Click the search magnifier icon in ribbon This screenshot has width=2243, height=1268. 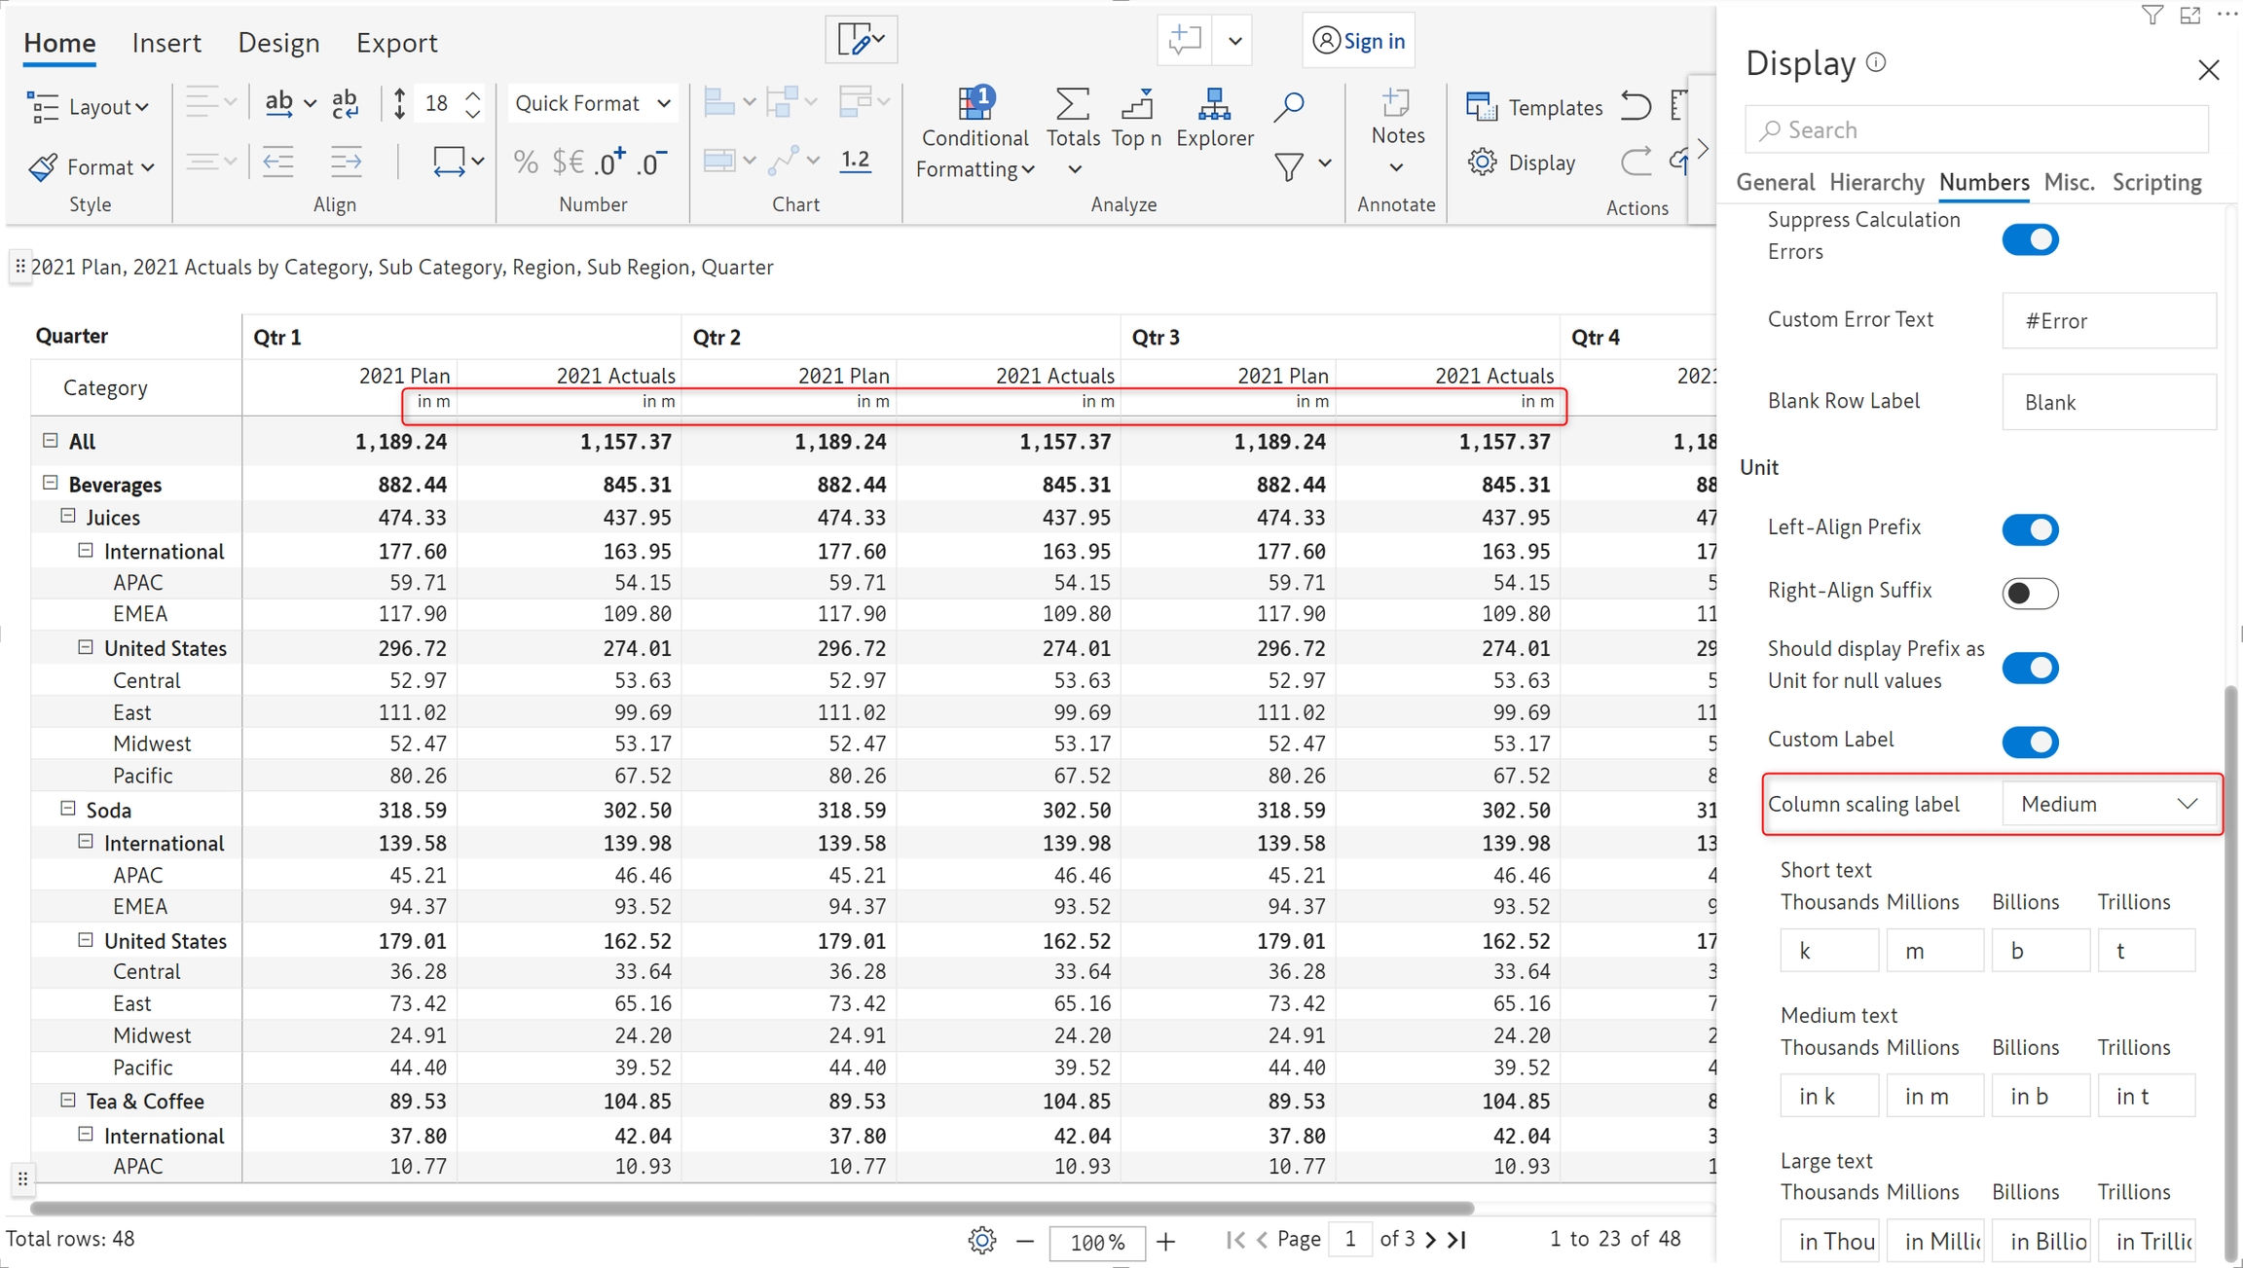tap(1289, 106)
